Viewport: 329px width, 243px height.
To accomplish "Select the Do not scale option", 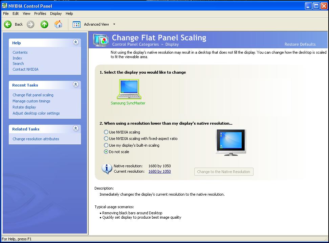I will 106,152.
